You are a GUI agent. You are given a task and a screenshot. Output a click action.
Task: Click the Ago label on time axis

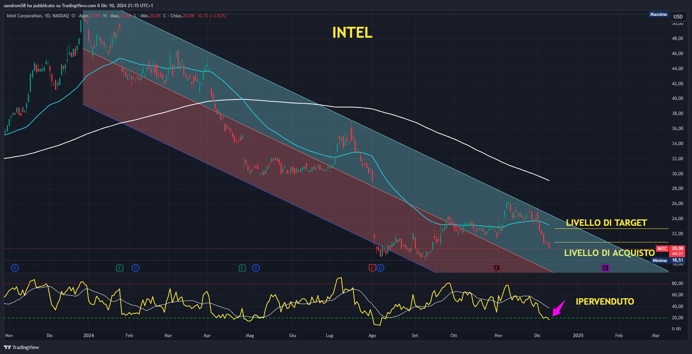[x=372, y=336]
